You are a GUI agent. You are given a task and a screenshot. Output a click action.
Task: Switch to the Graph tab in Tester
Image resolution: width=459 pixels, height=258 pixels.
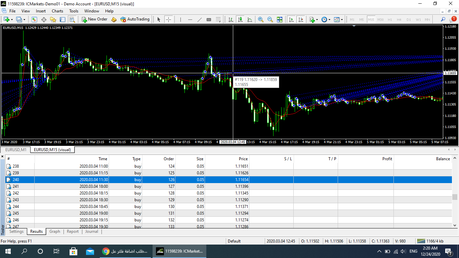(x=54, y=231)
